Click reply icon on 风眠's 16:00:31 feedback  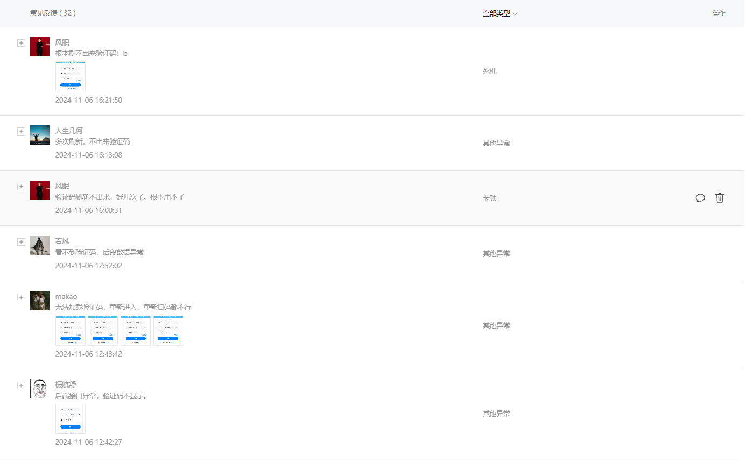click(700, 198)
